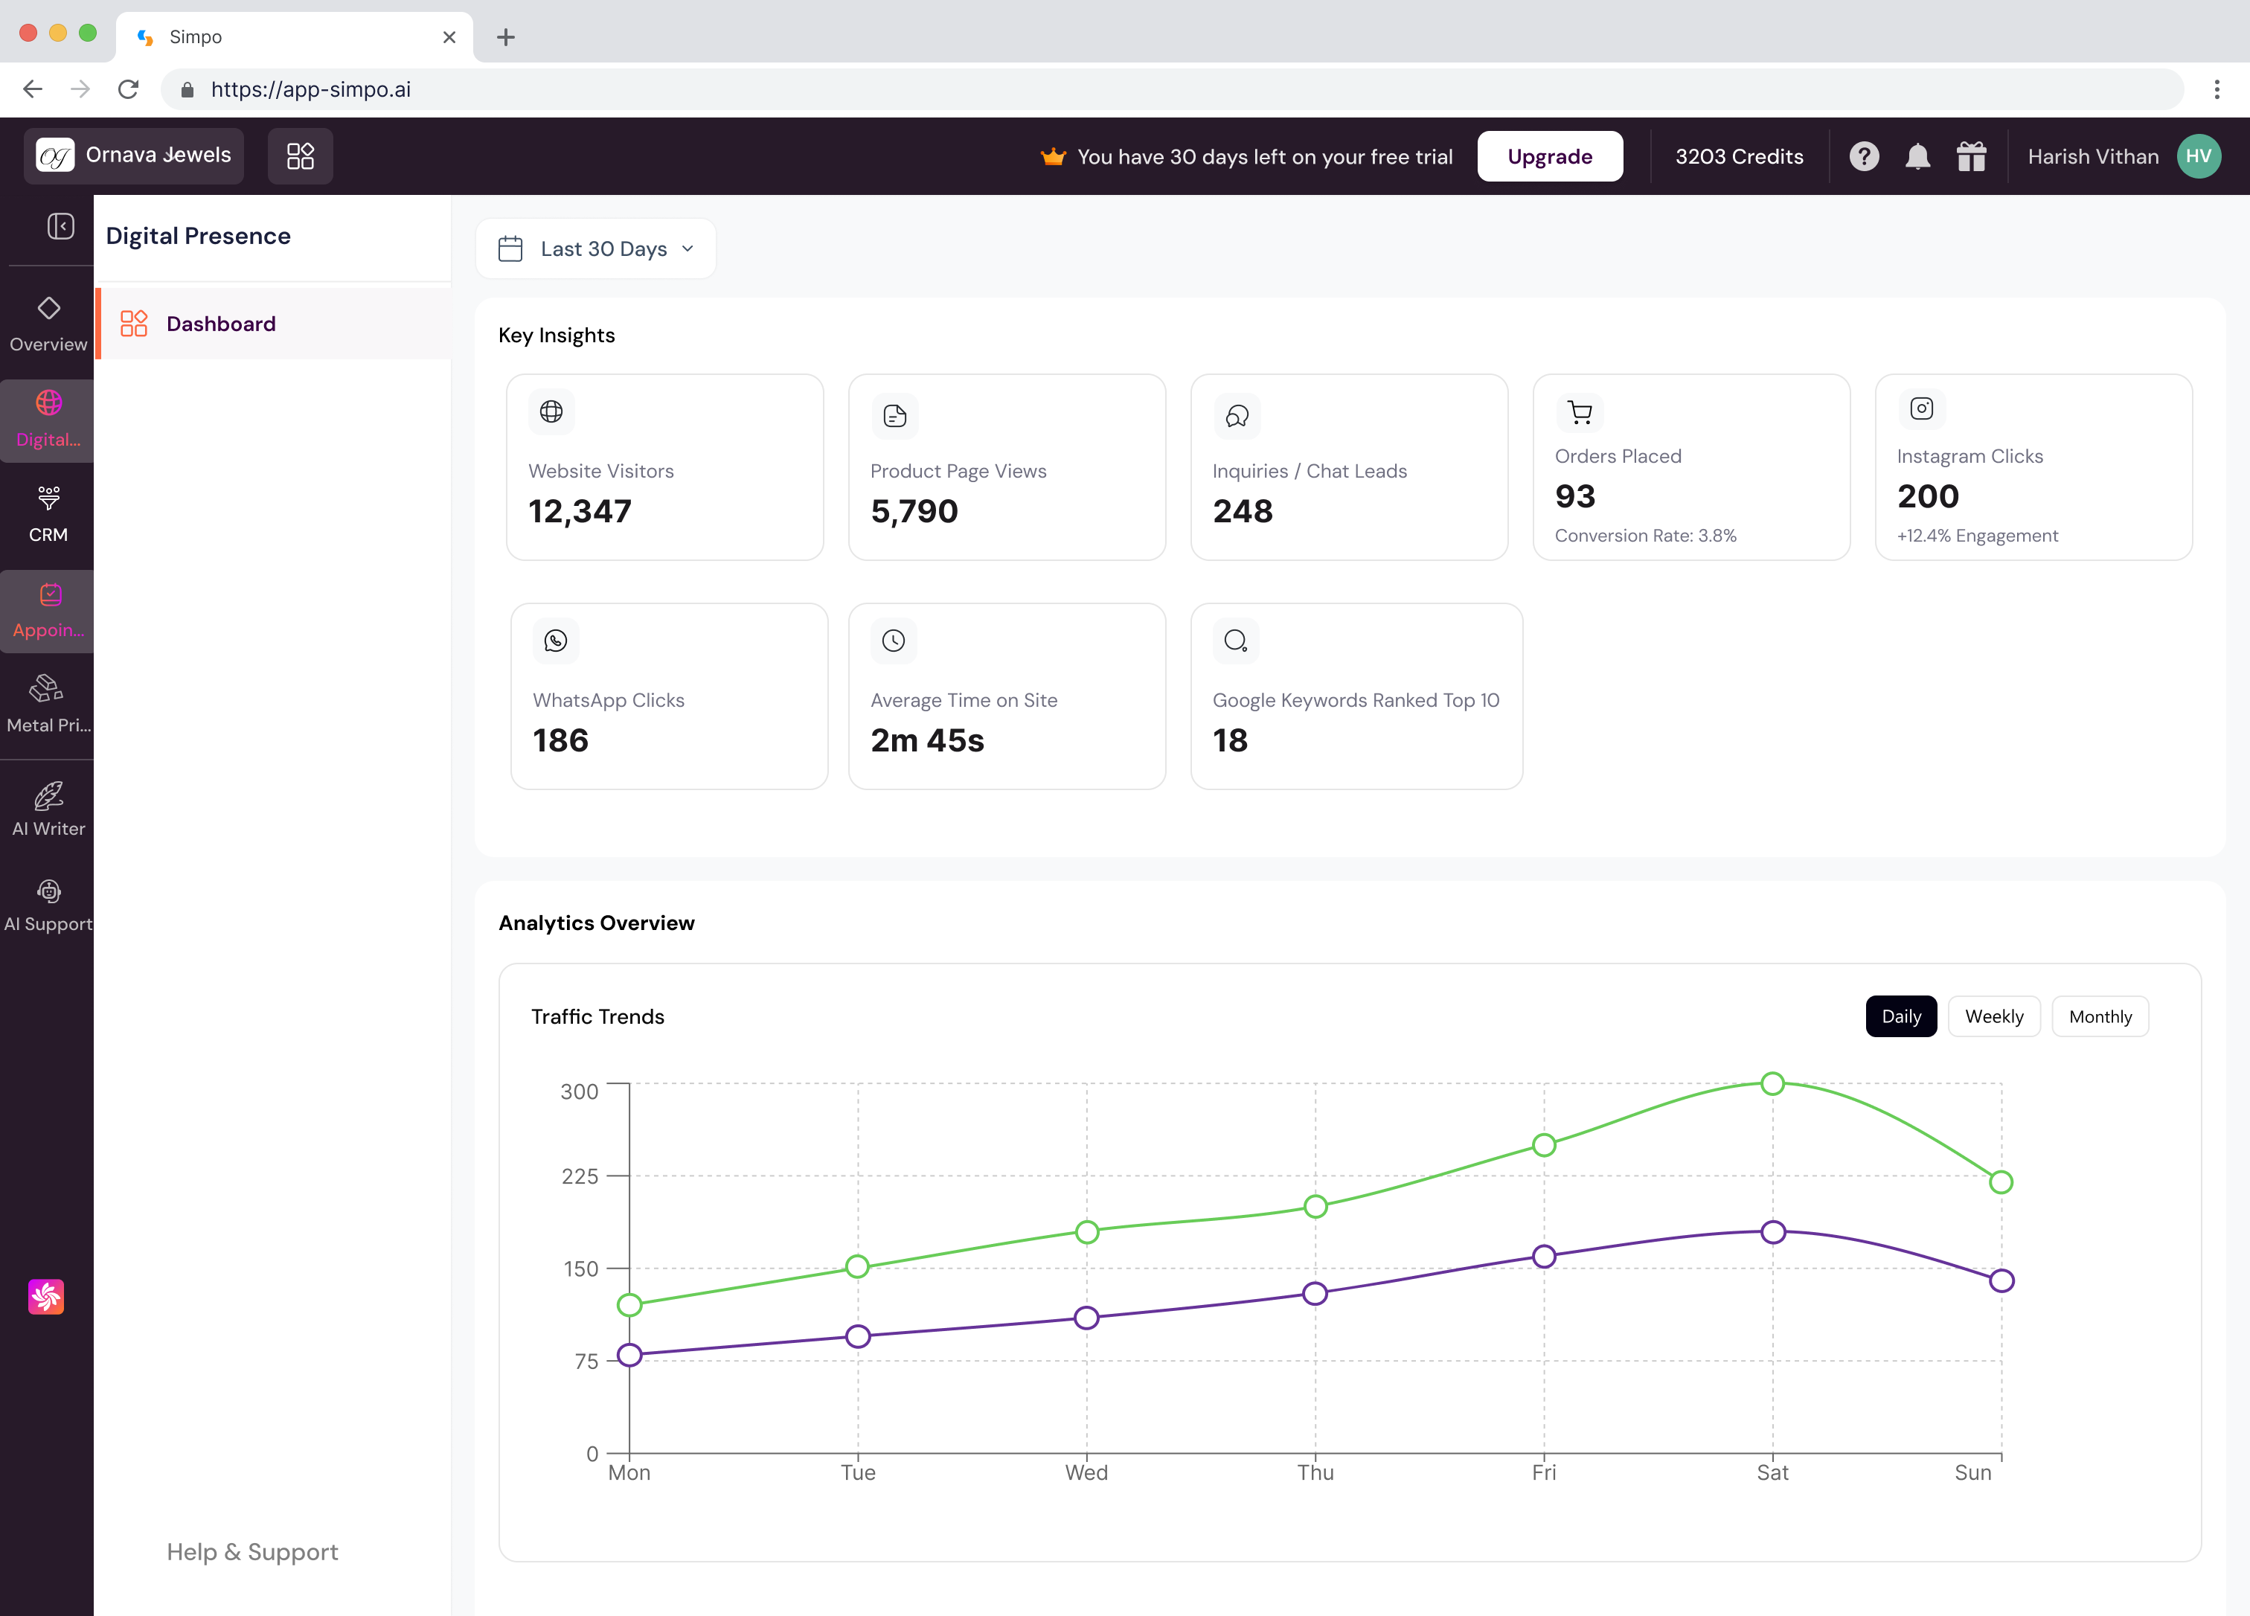Viewport: 2250px width, 1616px height.
Task: Click the pink pinwheel app icon
Action: (47, 1295)
